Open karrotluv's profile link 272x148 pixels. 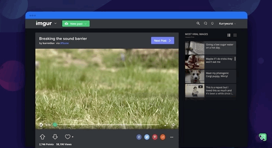(x=48, y=43)
